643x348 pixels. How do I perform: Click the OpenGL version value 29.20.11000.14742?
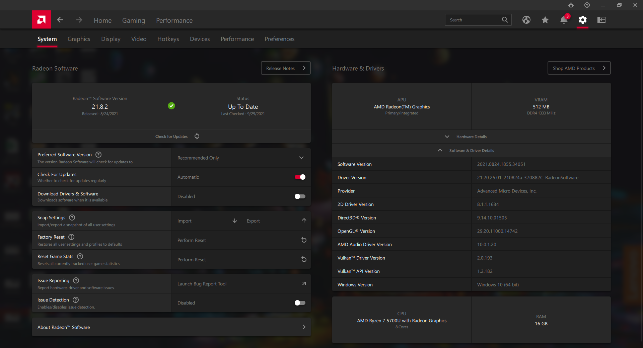(x=497, y=231)
